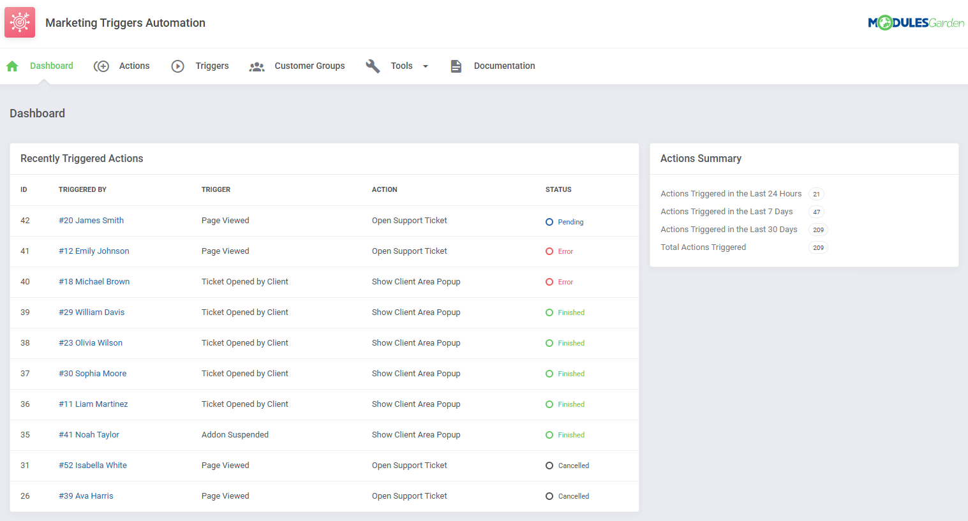This screenshot has width=968, height=521.
Task: Click the Marketing Triggers Automation module icon
Action: pyautogui.click(x=19, y=22)
